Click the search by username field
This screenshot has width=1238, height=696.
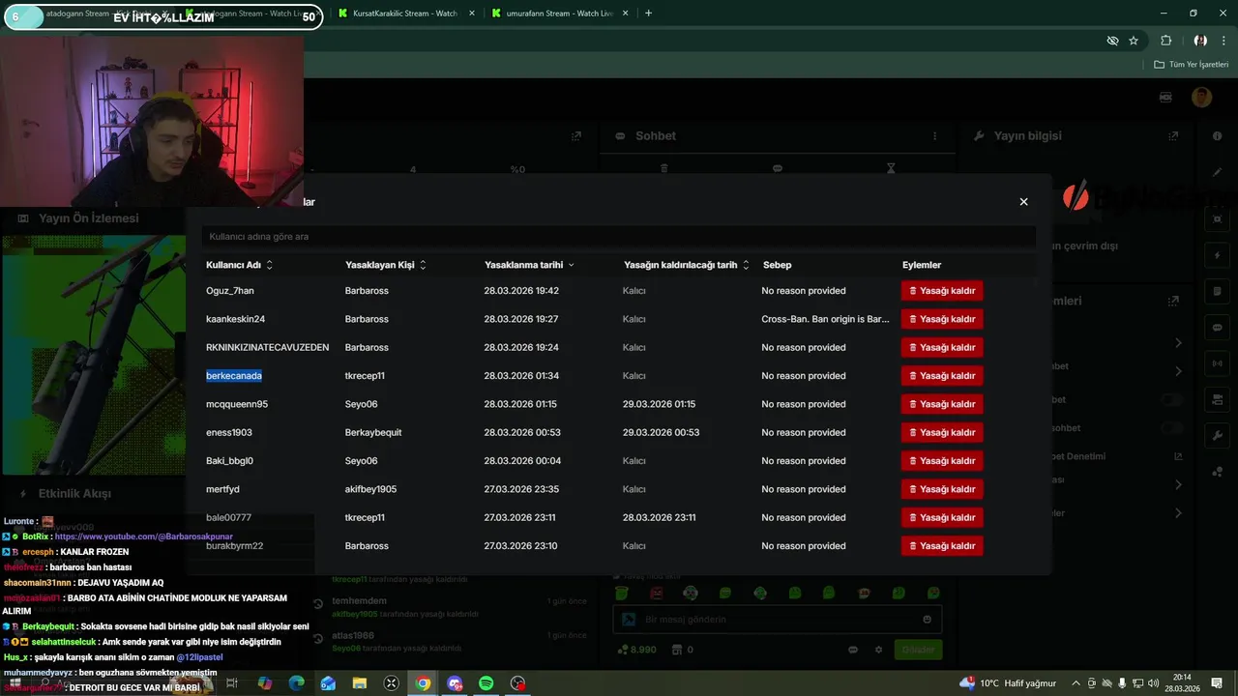pos(619,236)
